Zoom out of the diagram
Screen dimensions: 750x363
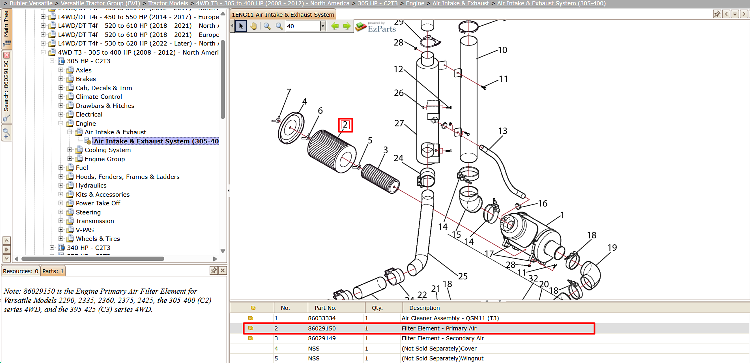coord(279,26)
